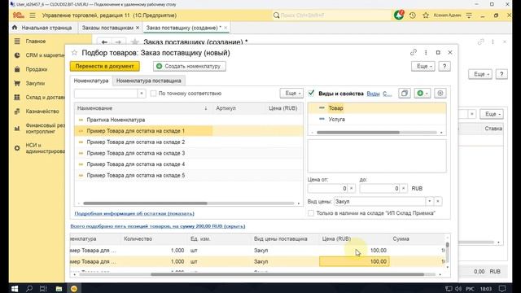
Task: Select Пример Товара для остатка на складе 5
Action: point(189,176)
